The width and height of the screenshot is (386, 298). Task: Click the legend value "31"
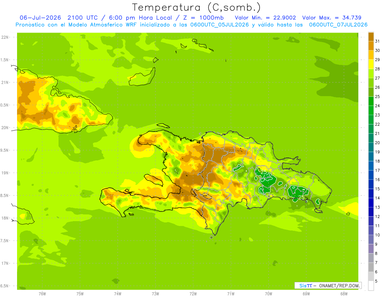[x=377, y=41]
